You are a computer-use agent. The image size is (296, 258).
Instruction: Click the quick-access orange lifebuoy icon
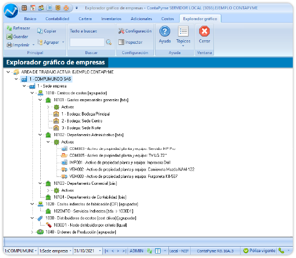pyautogui.click(x=66, y=8)
